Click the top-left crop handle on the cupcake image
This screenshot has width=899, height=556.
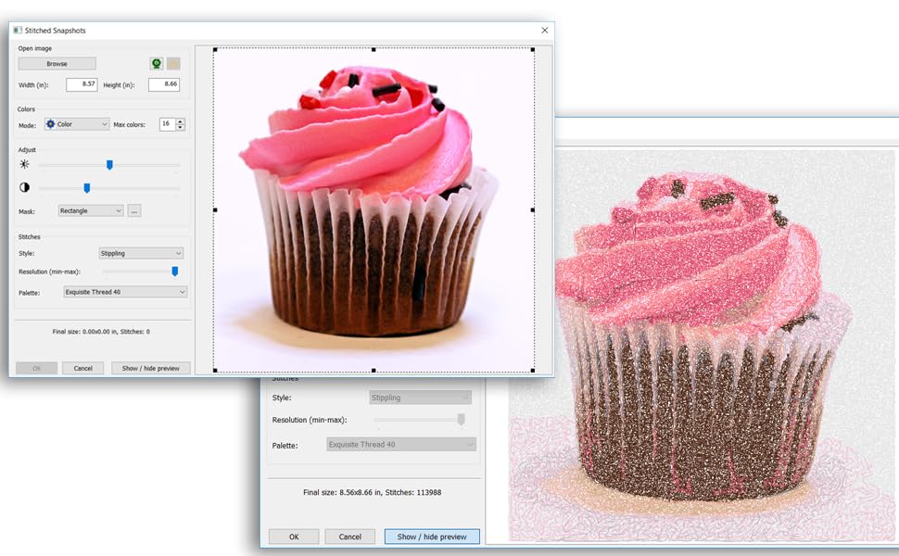click(215, 50)
